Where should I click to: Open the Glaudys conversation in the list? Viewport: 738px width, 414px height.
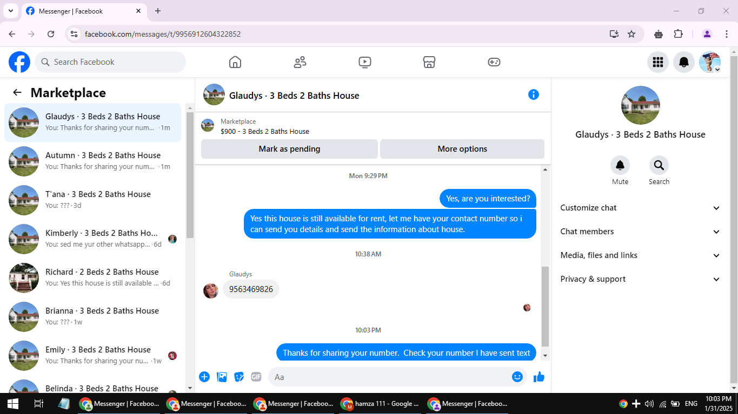click(92, 123)
